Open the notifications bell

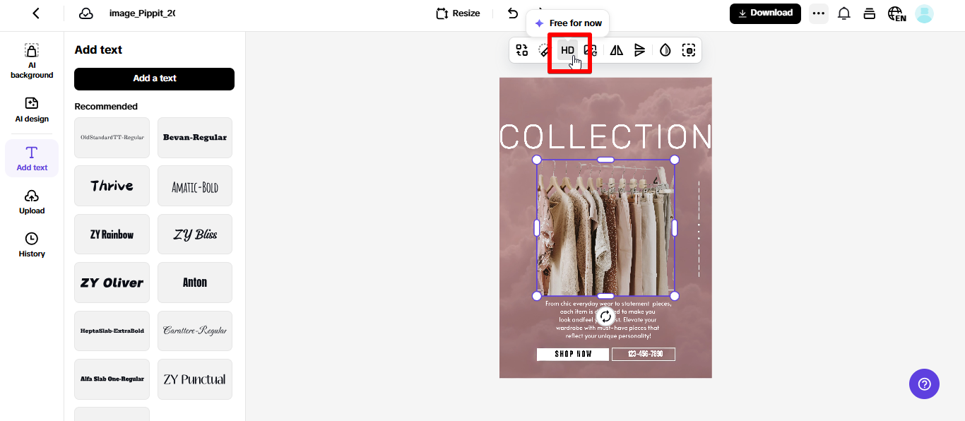844,13
